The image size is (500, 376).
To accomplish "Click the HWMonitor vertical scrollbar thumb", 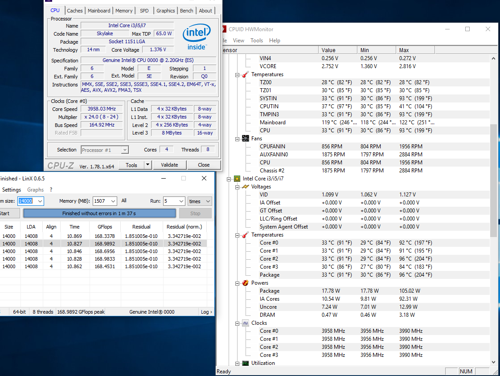I will click(493, 180).
